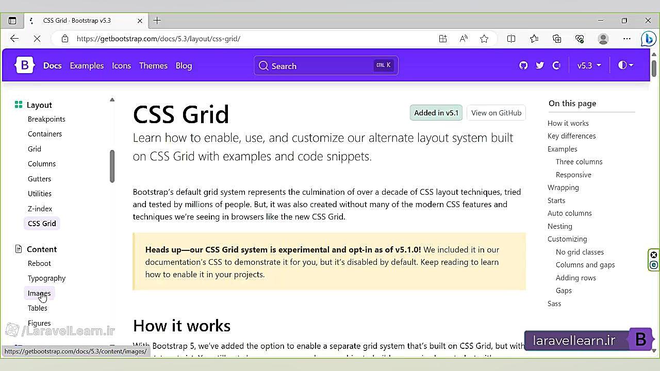Screen dimensions: 660x371
Task: Open Bootstrap GitHub icon link
Action: (523, 65)
